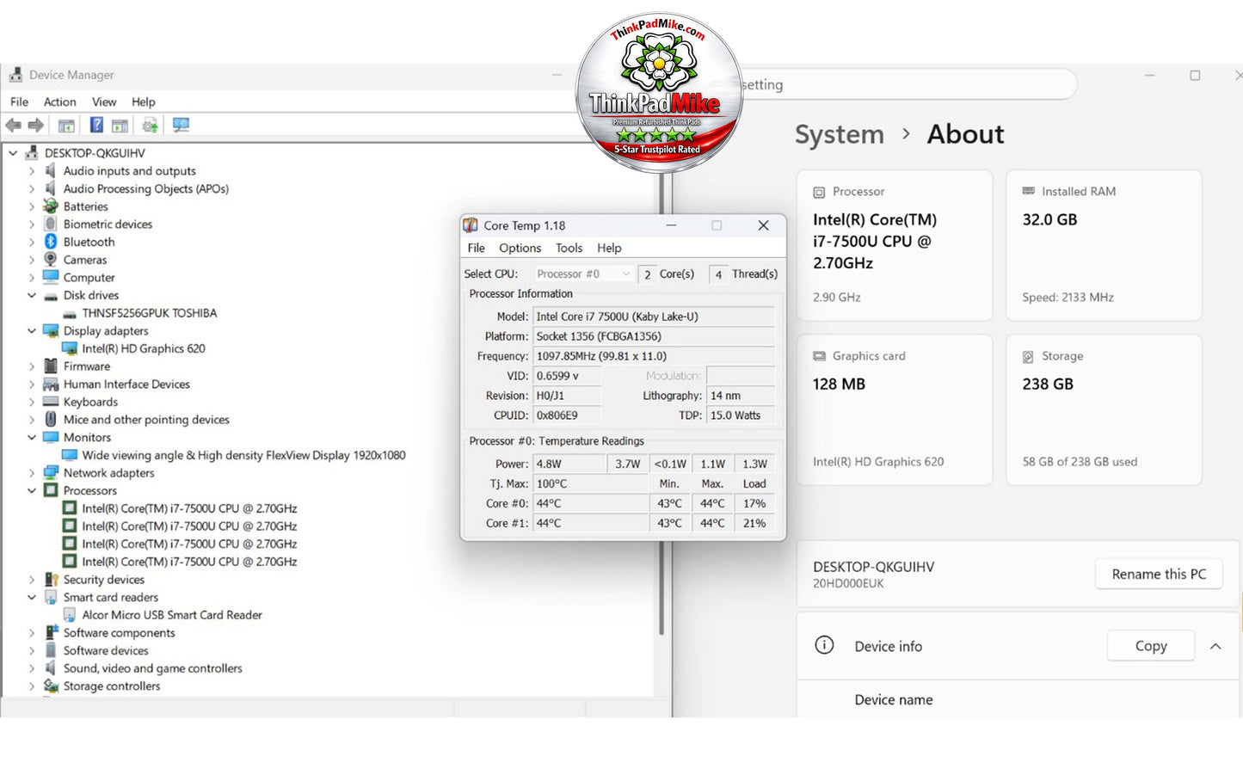This screenshot has width=1243, height=781.
Task: Open the blue question-mark Help toolbar icon
Action: (96, 126)
